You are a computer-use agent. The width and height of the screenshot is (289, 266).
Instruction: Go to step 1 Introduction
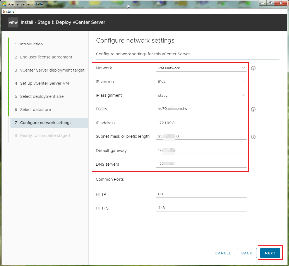31,44
